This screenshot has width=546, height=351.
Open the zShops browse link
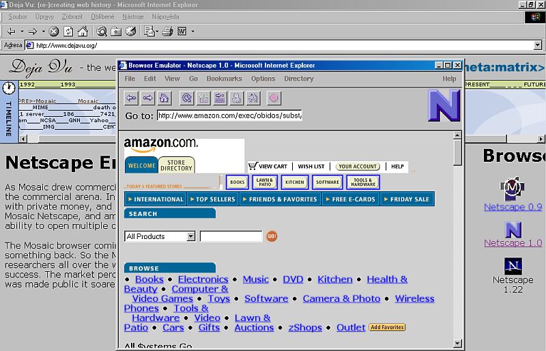pyautogui.click(x=305, y=328)
